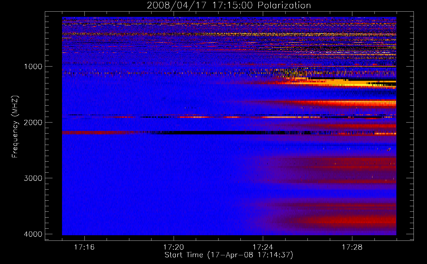The image size is (427, 264).
Task: Click the 'Frequency (MHZ)' axis label
Action: pos(15,127)
